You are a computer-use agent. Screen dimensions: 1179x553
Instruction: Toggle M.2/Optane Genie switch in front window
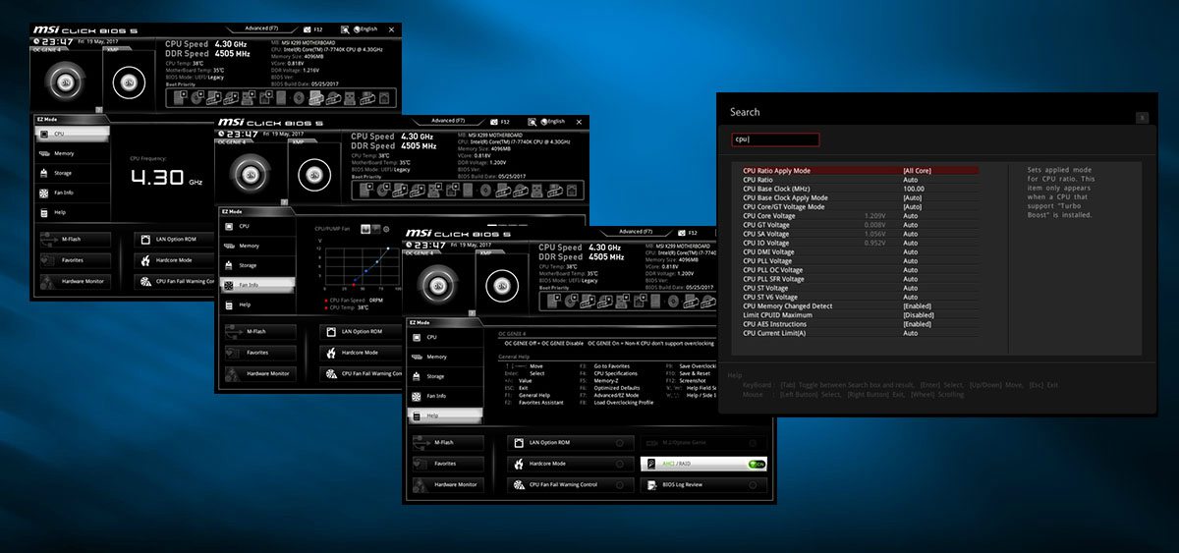[752, 443]
